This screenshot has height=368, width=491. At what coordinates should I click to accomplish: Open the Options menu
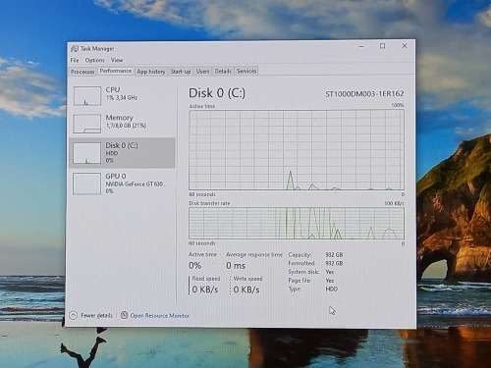pos(94,60)
